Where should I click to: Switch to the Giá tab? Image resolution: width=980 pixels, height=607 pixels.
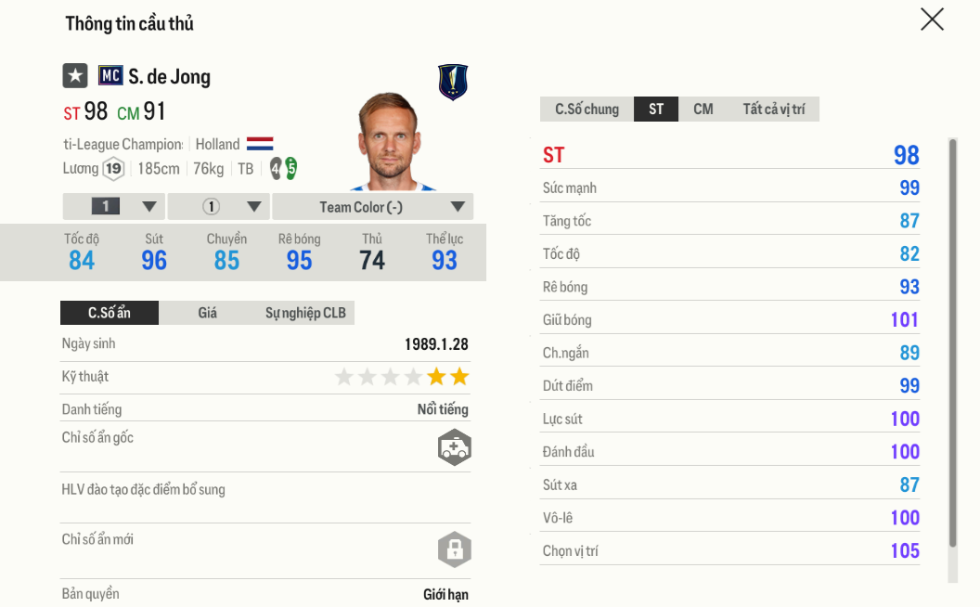(x=208, y=313)
